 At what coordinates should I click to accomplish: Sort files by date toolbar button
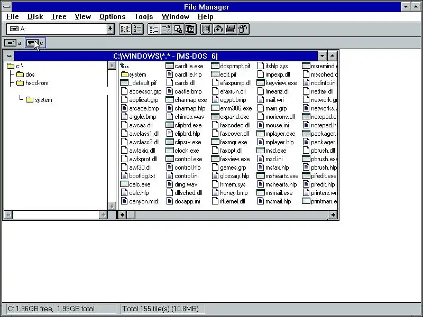[x=190, y=29]
